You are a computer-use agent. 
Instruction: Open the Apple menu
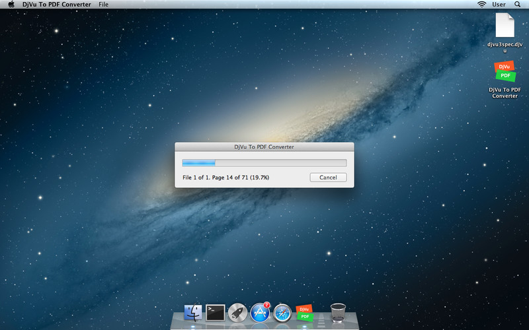11,5
